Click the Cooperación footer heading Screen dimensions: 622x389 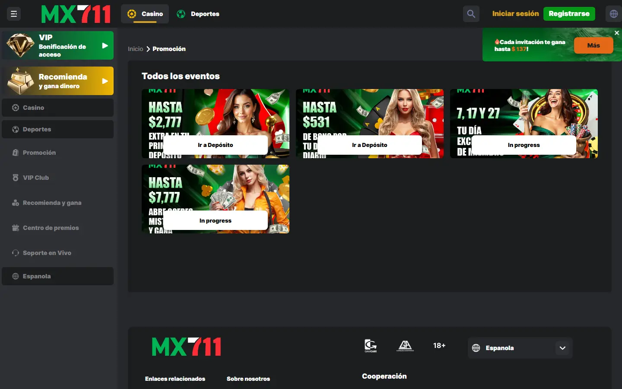[384, 376]
